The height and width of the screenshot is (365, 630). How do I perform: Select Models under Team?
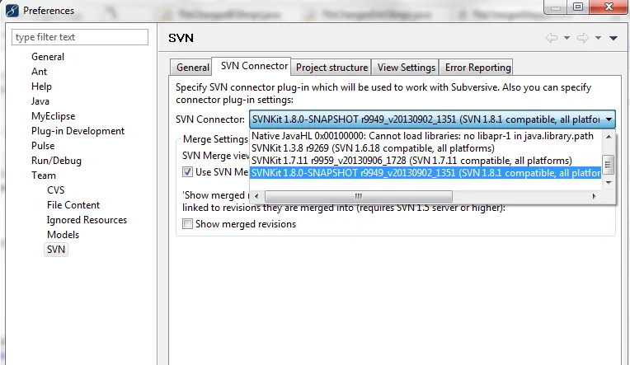click(63, 235)
